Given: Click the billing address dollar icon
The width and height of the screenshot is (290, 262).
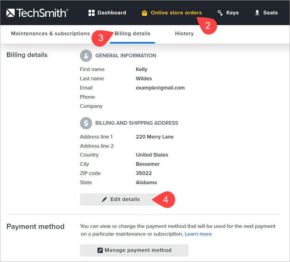Looking at the screenshot, I should 86,123.
